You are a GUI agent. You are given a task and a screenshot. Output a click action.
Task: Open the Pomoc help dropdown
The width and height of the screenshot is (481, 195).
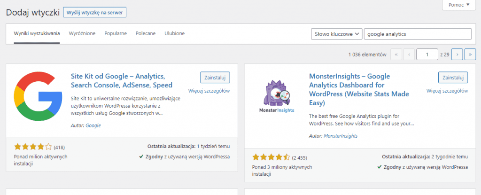pyautogui.click(x=459, y=5)
